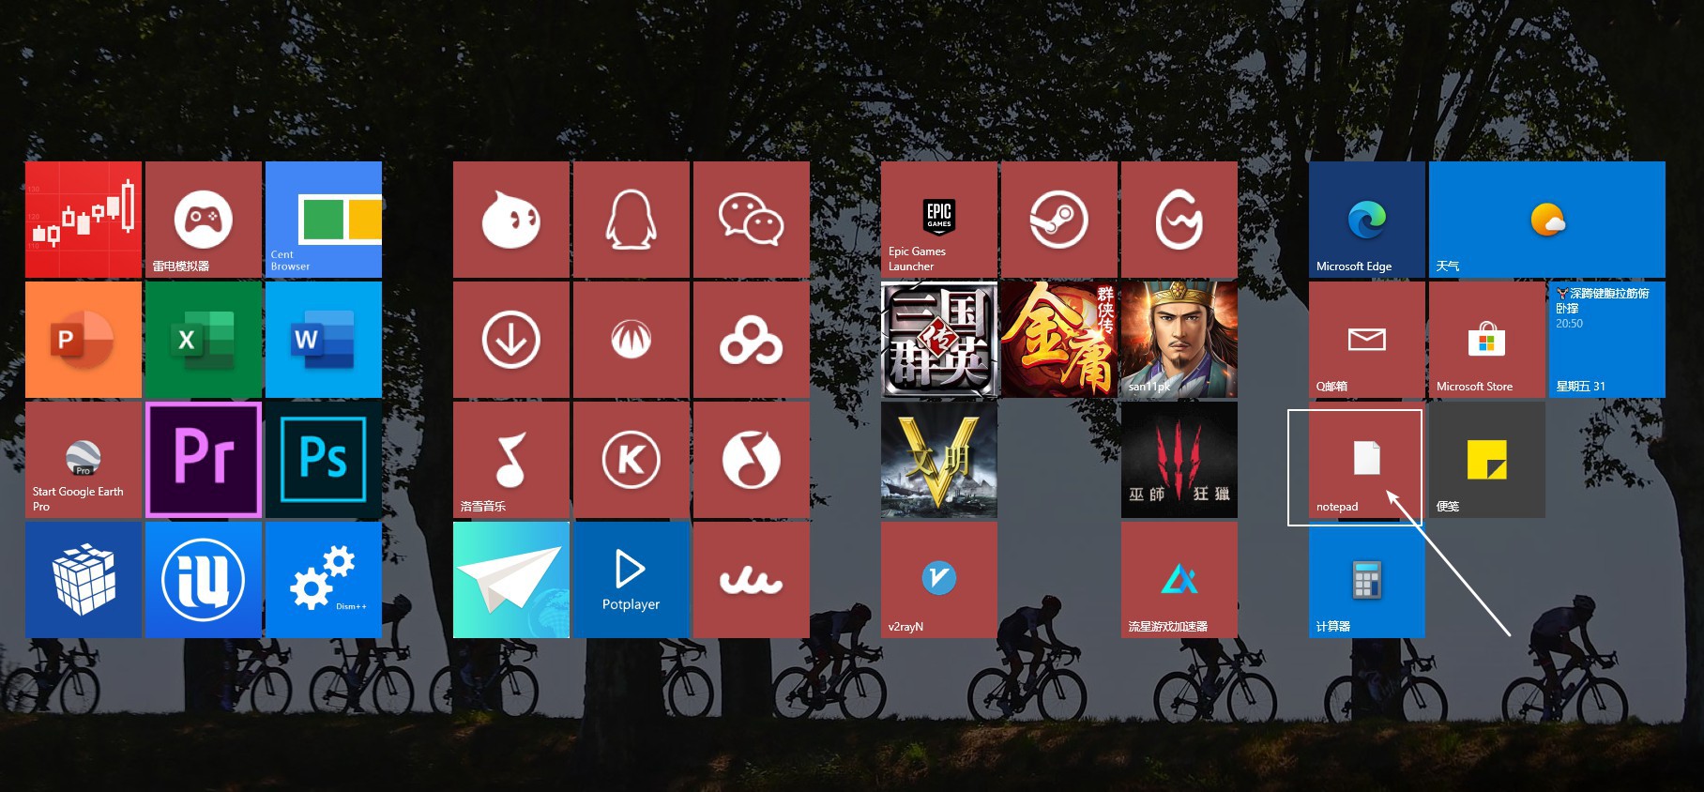The height and width of the screenshot is (792, 1704).
Task: Launch the 三国群英传 game tile
Action: coord(939,340)
